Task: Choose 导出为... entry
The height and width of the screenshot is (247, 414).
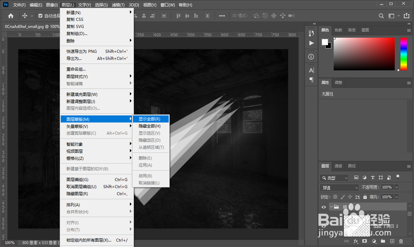Action: 97,58
